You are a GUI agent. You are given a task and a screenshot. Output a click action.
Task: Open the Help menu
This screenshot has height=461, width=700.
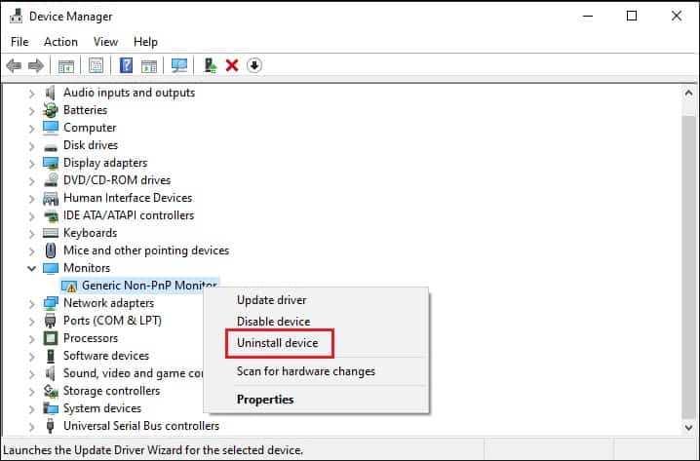(145, 42)
